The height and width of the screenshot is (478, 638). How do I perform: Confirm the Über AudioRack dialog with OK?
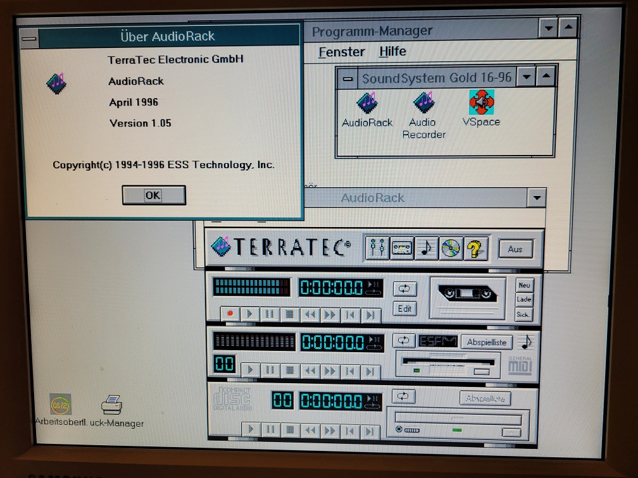click(154, 195)
